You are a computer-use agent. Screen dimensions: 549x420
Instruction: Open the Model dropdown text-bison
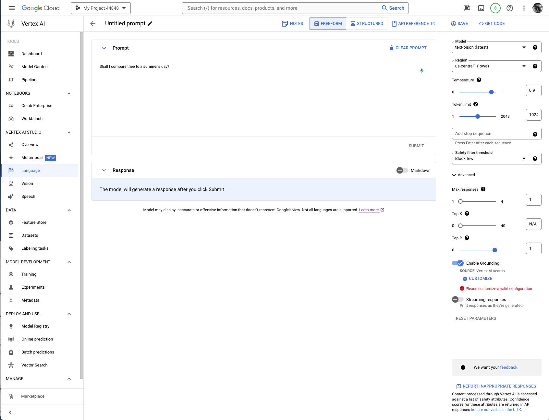point(491,47)
